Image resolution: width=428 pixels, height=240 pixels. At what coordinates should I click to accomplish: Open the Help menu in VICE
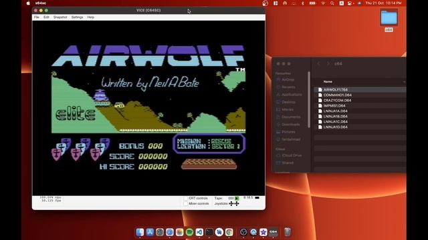click(x=91, y=17)
